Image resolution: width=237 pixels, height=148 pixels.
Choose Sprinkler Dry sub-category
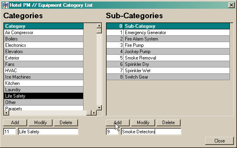[x=168, y=64]
